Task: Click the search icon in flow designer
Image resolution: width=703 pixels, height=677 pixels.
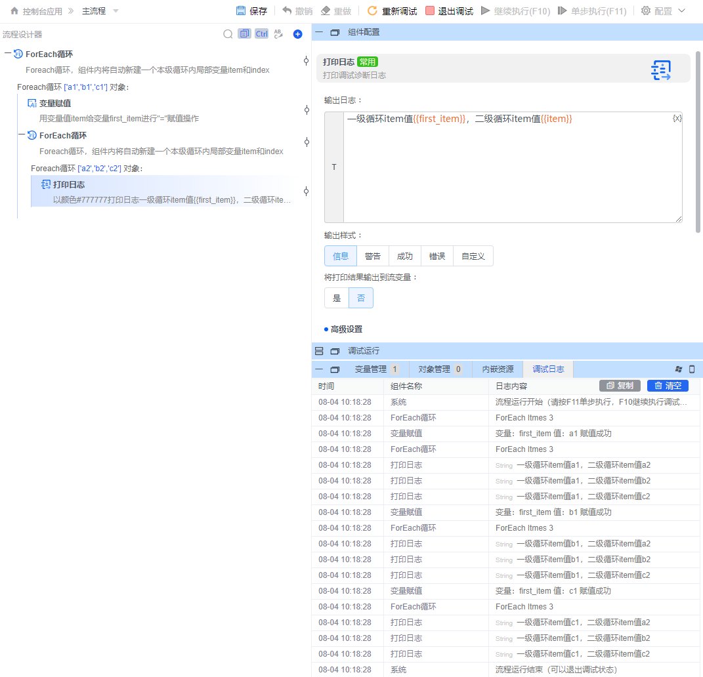Action: [228, 34]
